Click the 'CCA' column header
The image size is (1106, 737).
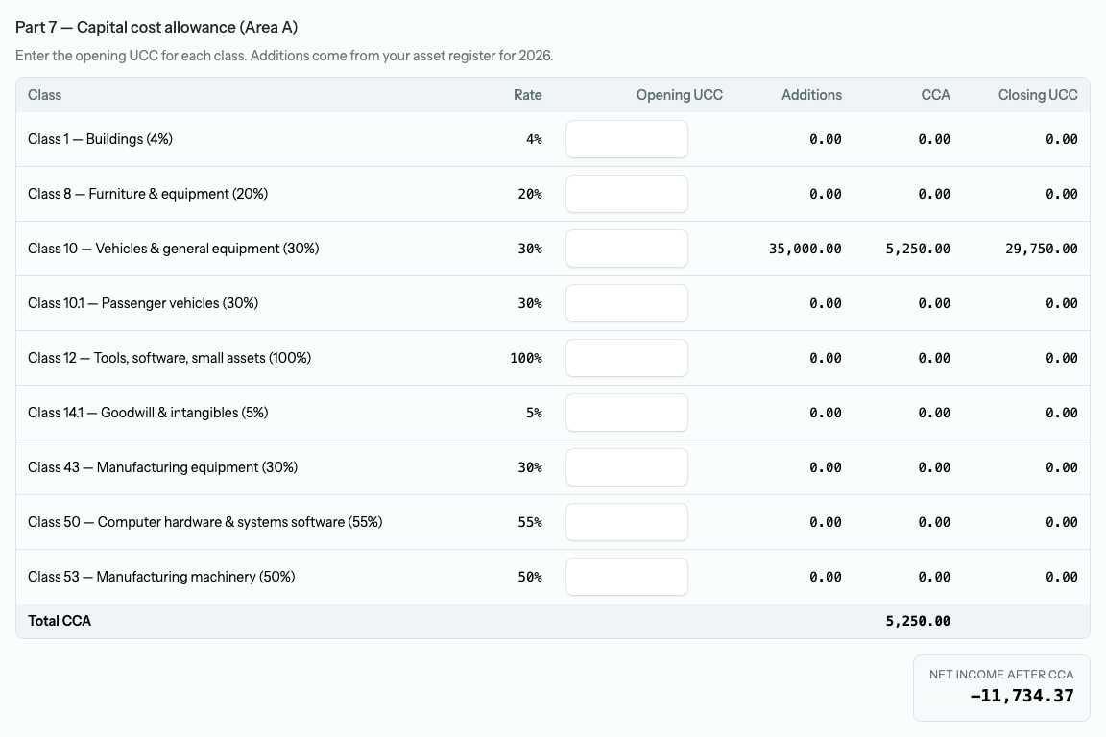(935, 95)
